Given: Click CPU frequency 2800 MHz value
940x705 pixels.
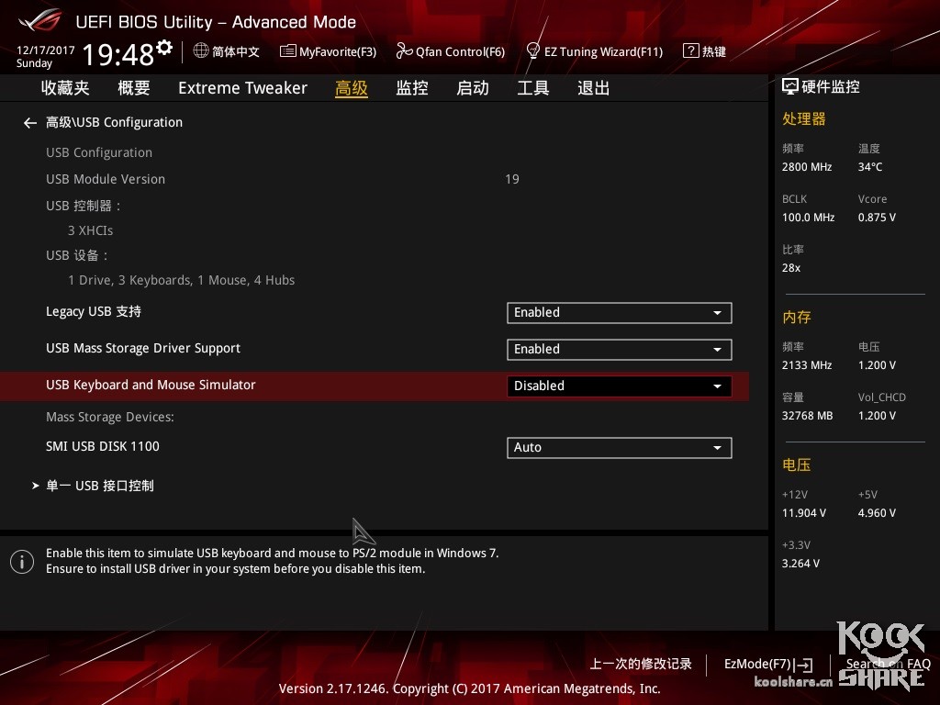Looking at the screenshot, I should [807, 167].
